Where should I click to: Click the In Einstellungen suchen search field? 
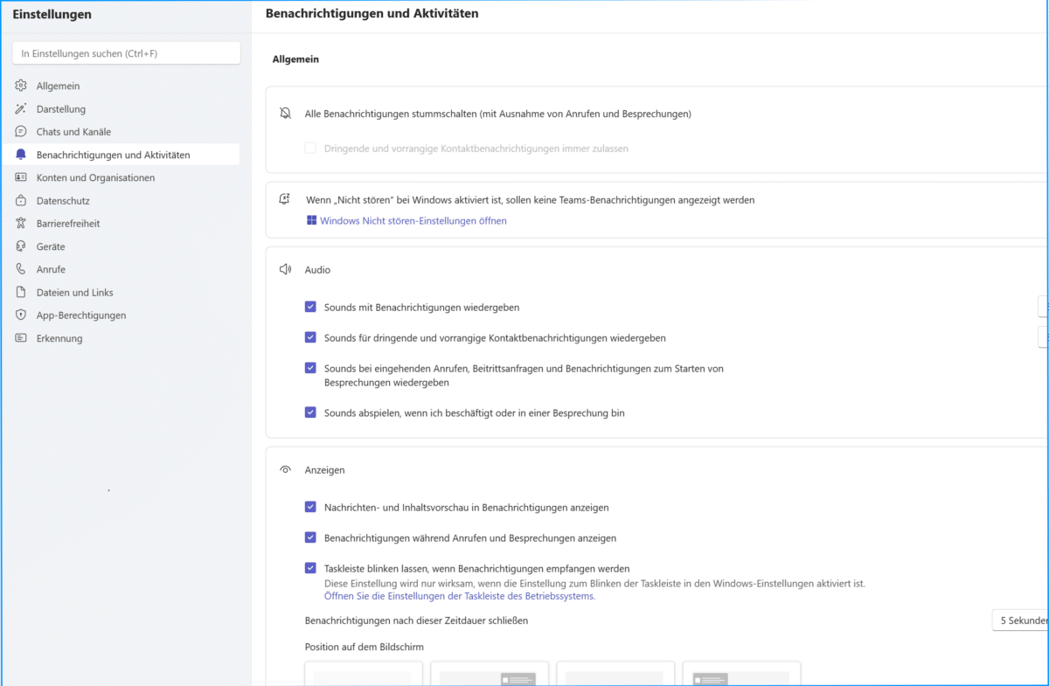point(126,53)
